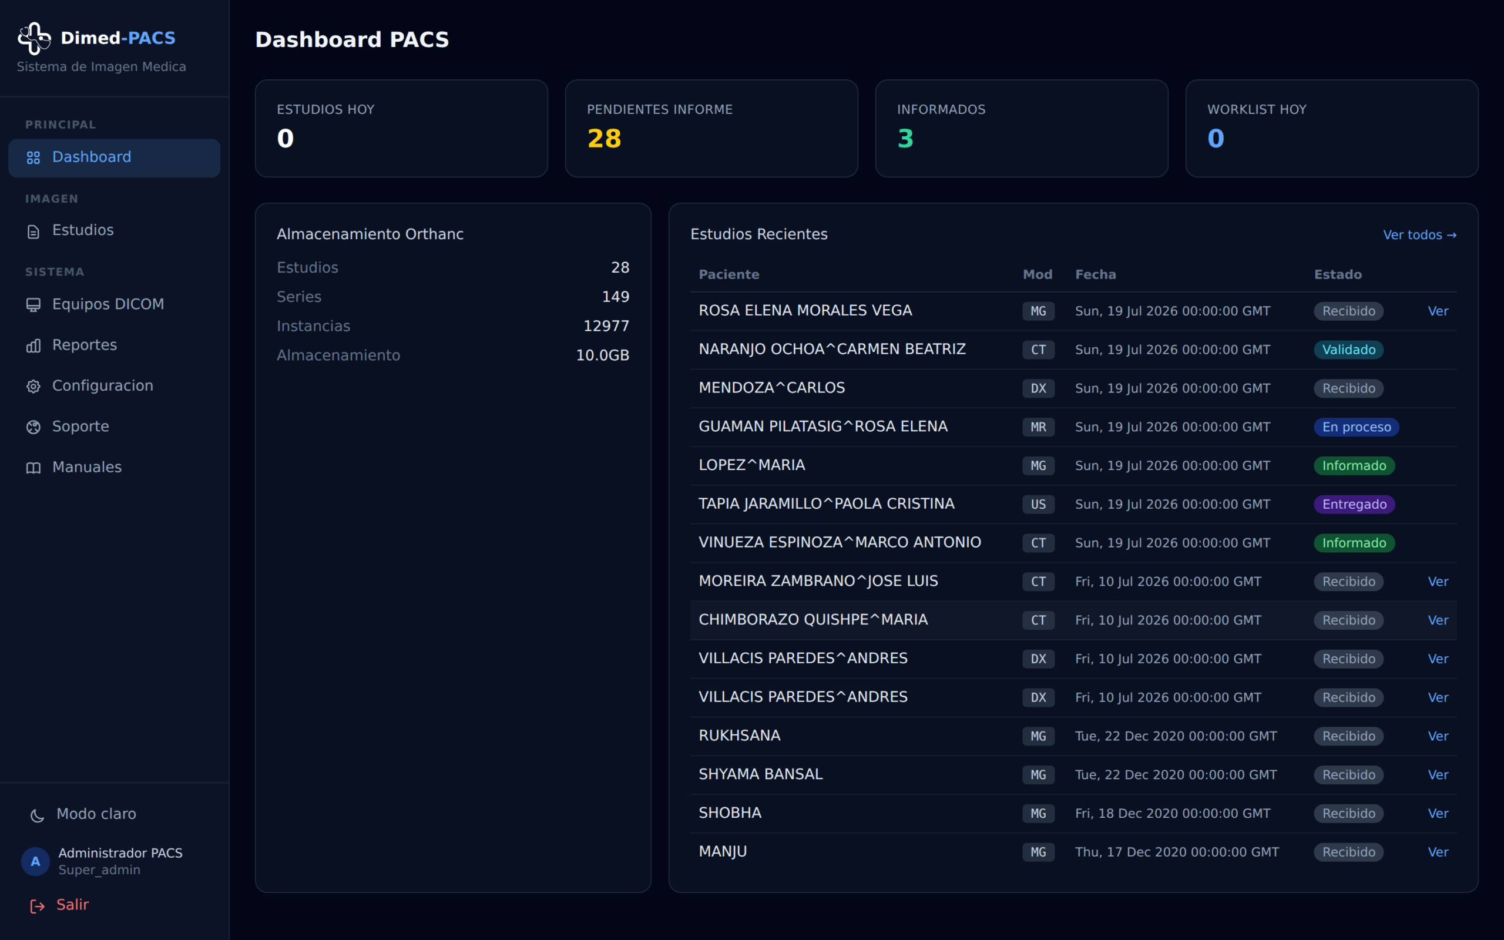Click the Estudios Recientes heading
The width and height of the screenshot is (1504, 940).
pyautogui.click(x=759, y=234)
